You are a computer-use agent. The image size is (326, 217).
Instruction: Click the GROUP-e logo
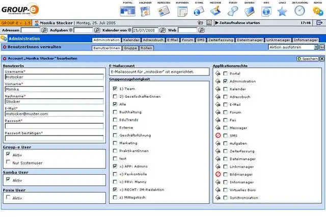click(20, 10)
